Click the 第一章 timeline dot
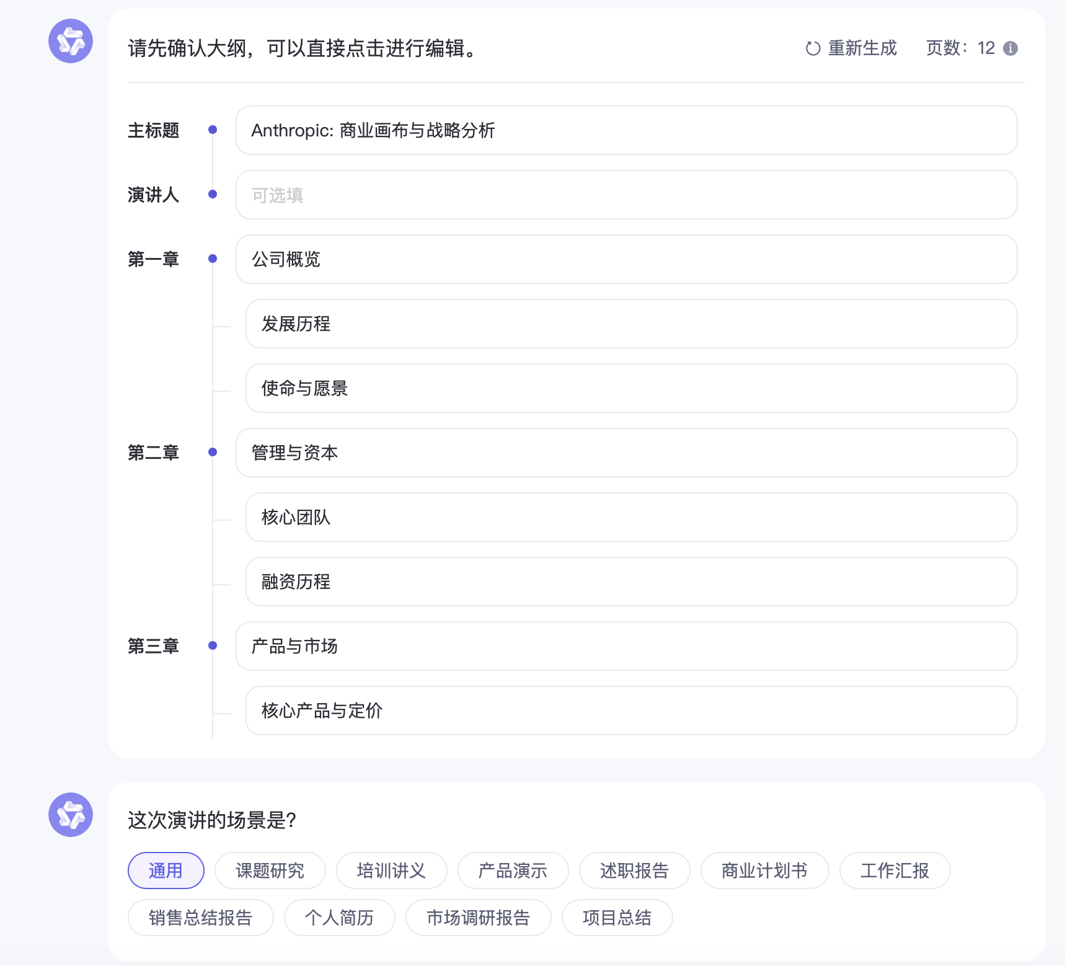1065x966 pixels. click(213, 259)
